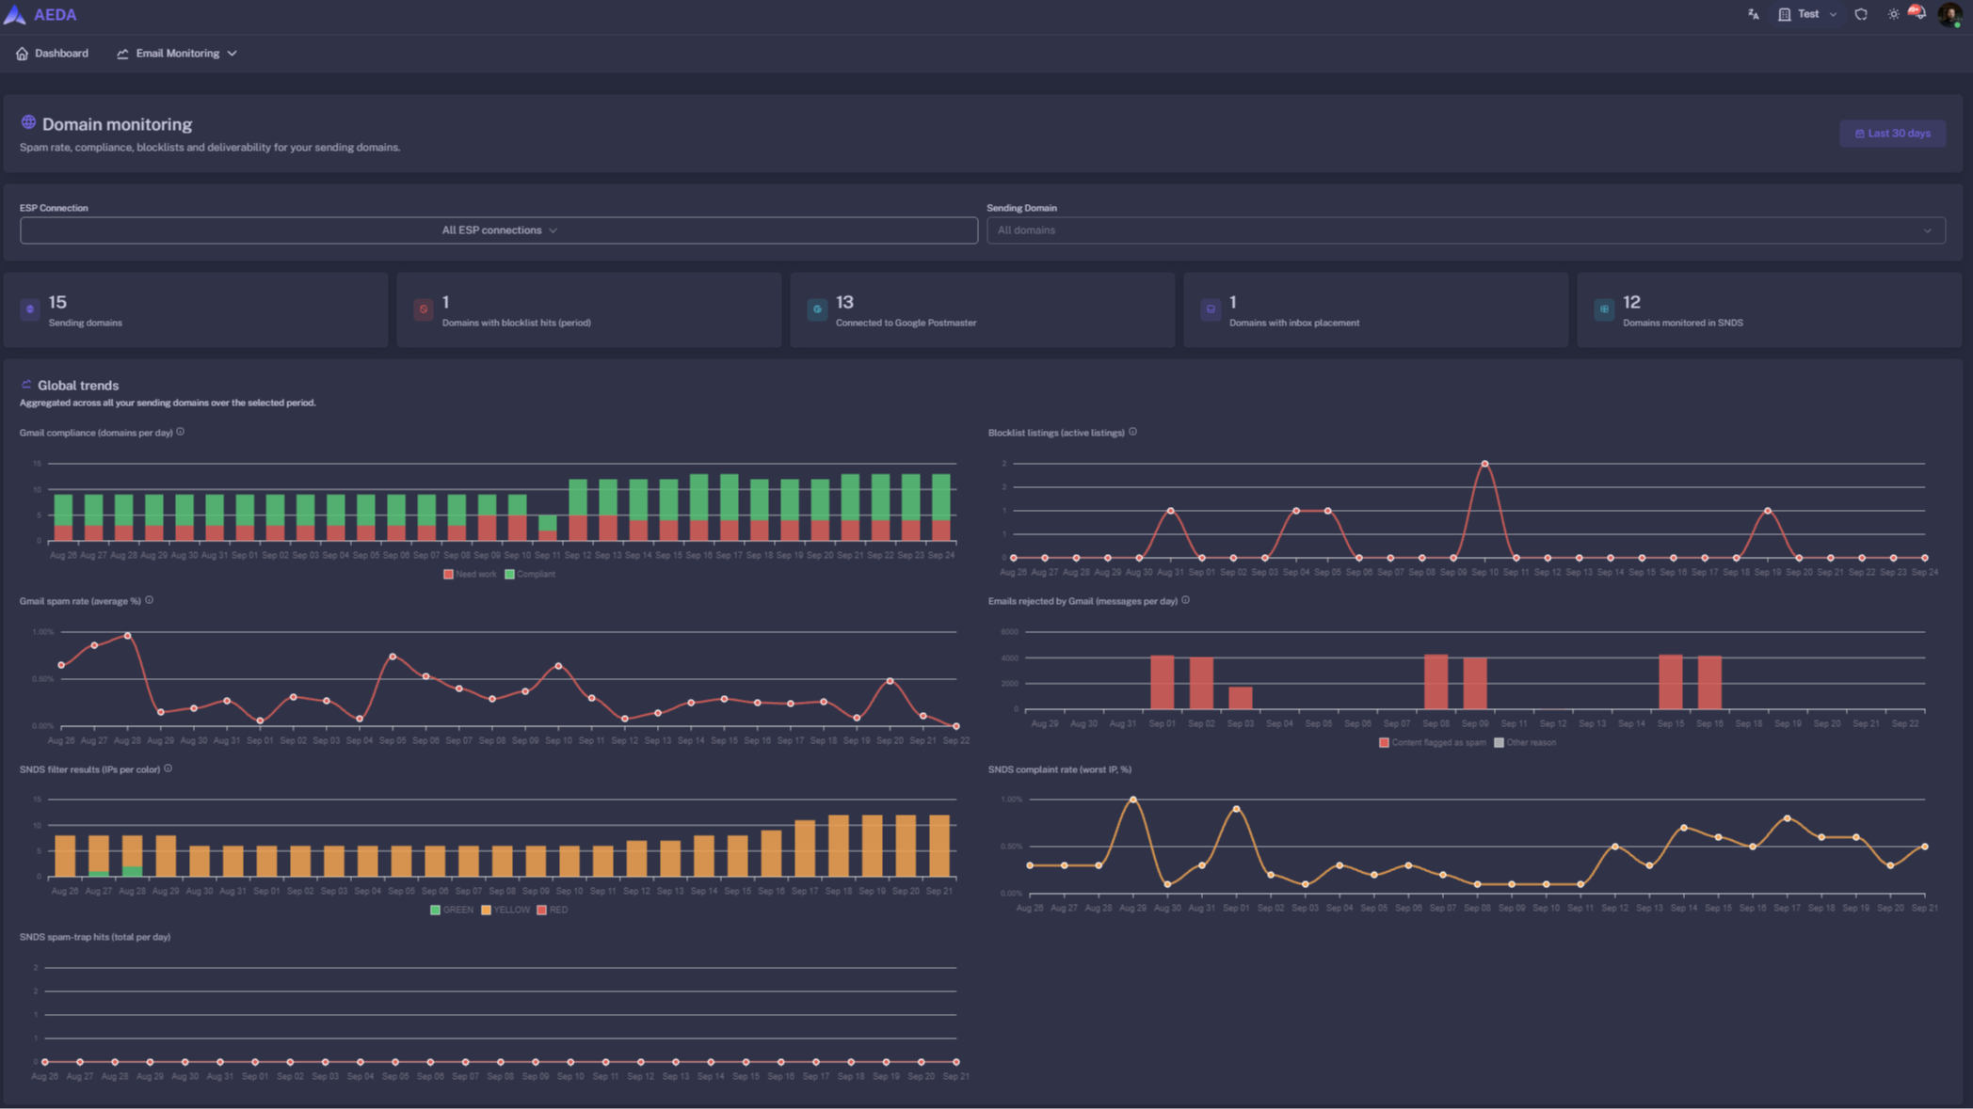Viewport: 1973px width, 1109px height.
Task: Click the Aug 28 Gmail spam rate point
Action: (128, 636)
